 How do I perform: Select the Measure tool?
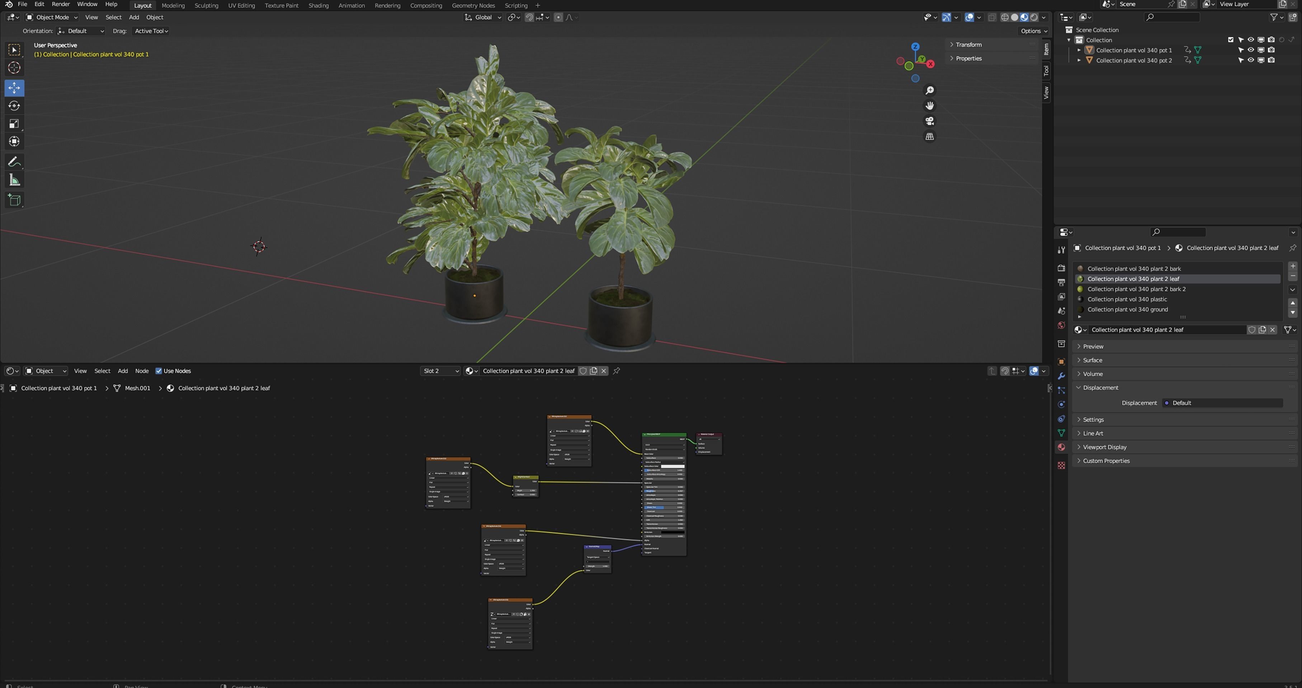click(x=14, y=180)
